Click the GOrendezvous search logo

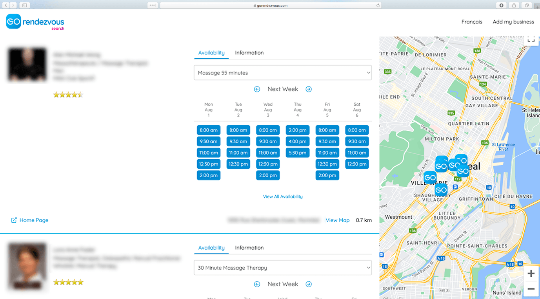(x=35, y=22)
